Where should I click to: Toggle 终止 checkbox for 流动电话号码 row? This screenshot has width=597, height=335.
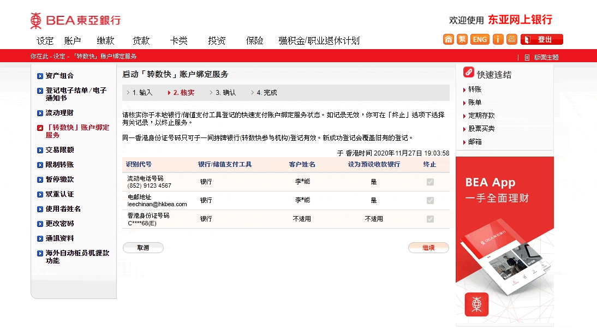[x=430, y=182]
